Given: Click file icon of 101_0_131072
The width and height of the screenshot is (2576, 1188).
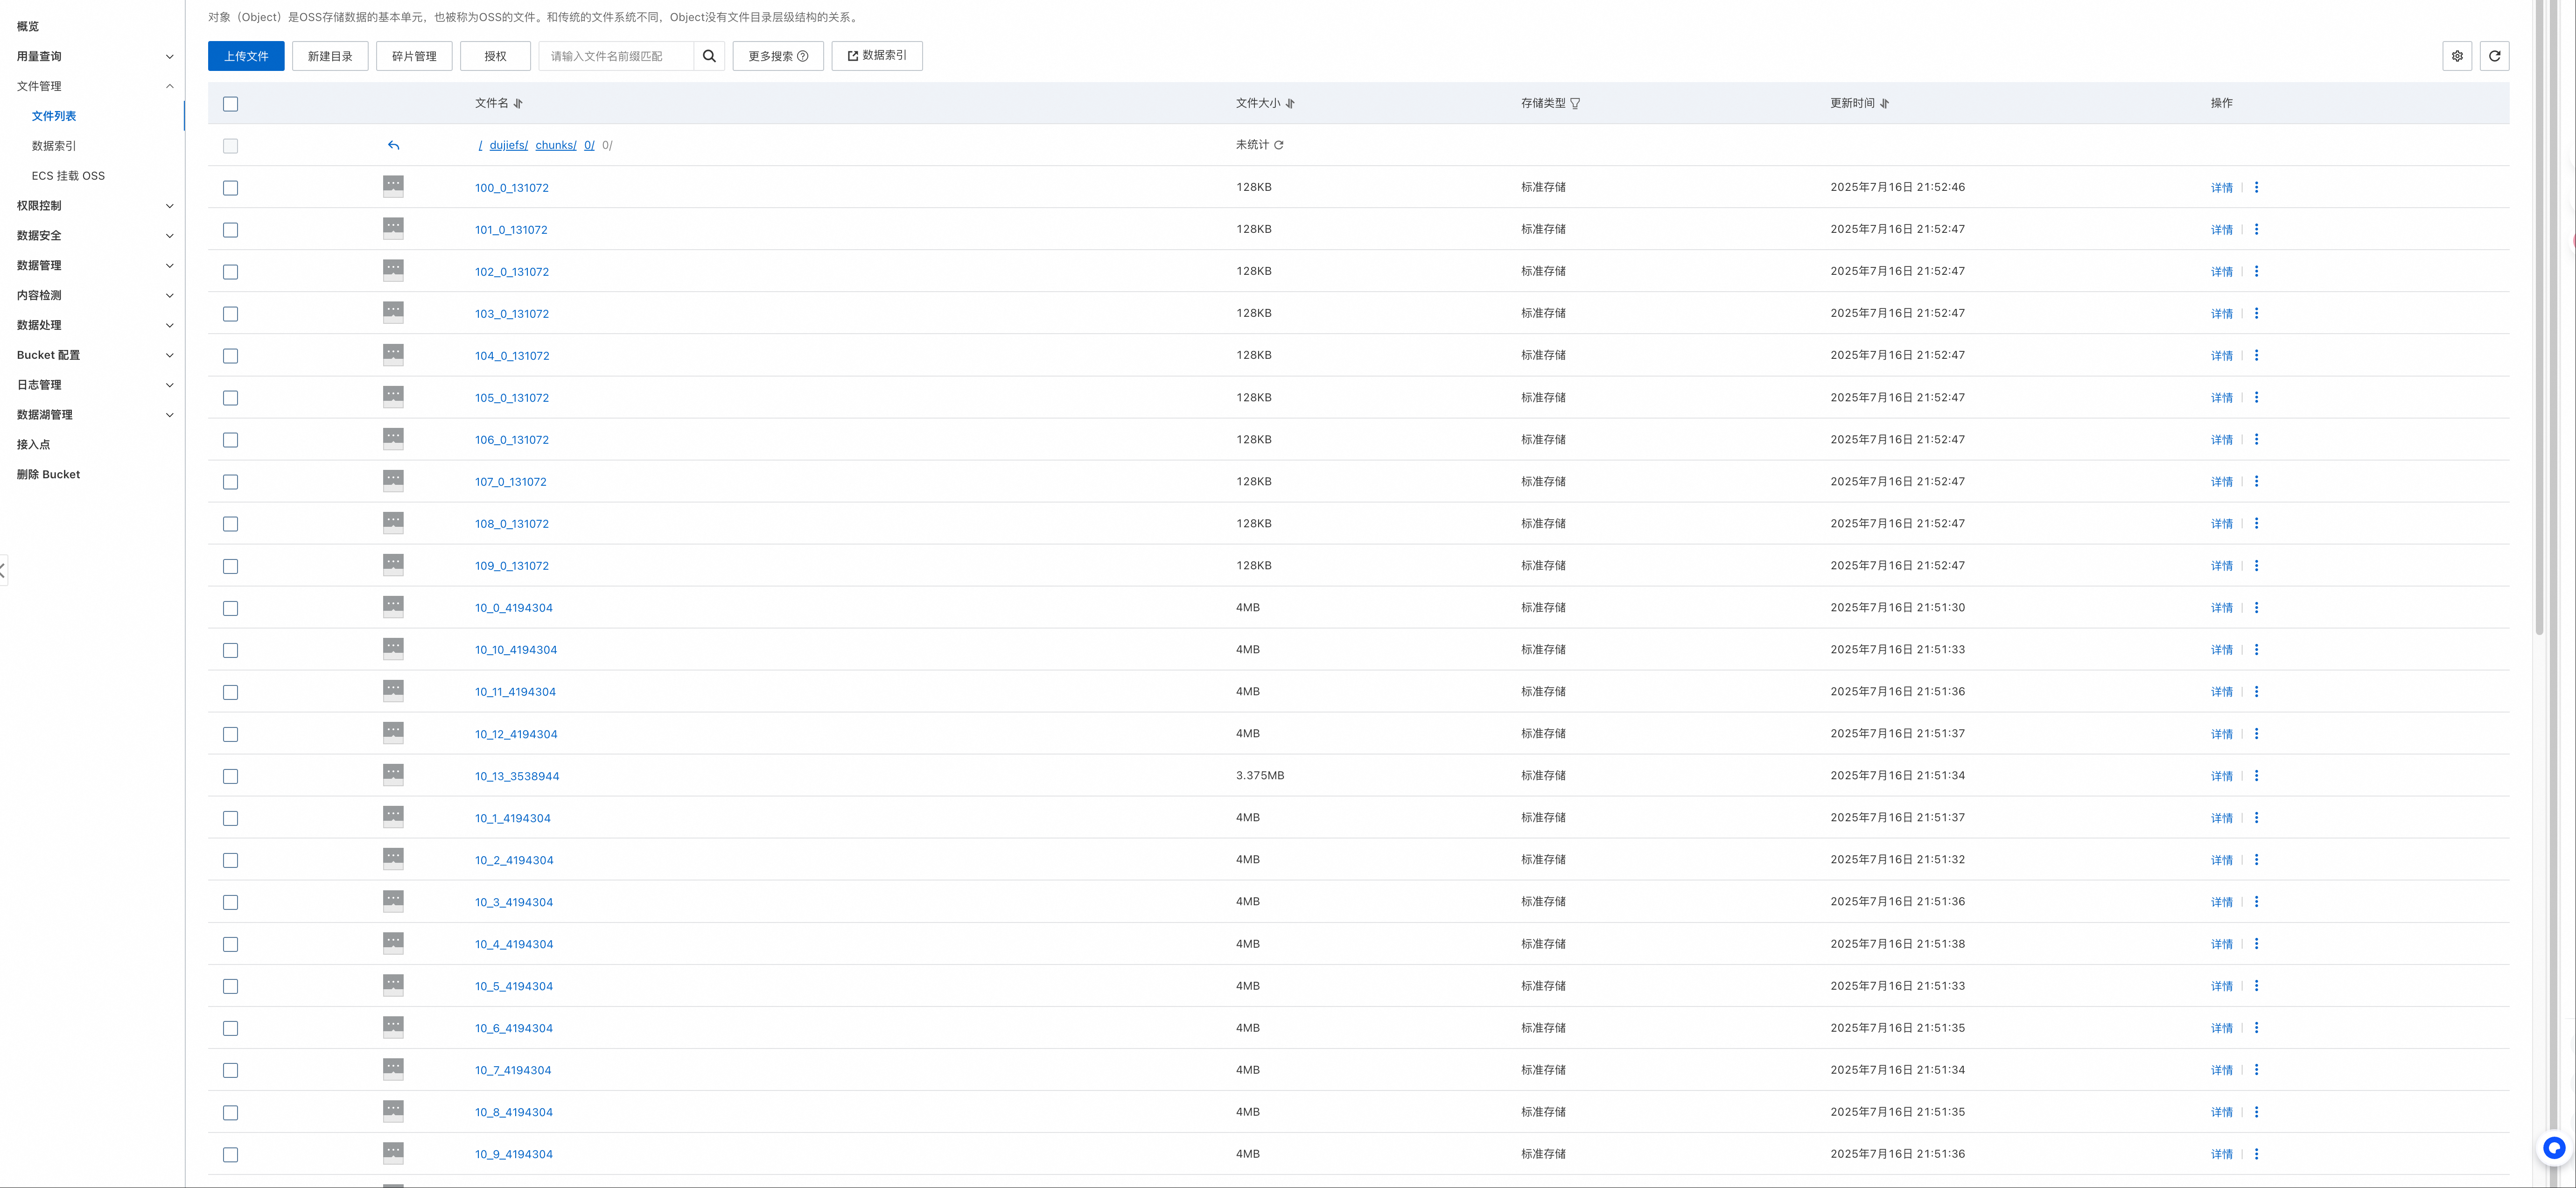Looking at the screenshot, I should [x=394, y=228].
